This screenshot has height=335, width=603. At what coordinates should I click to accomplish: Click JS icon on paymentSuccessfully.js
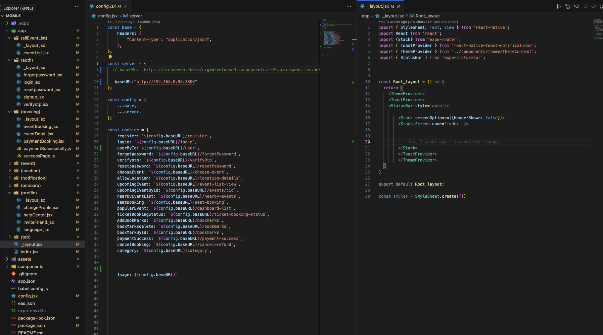tap(19, 148)
